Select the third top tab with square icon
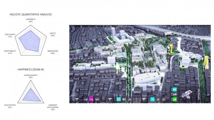Image resolution: width=214 pixels, height=120 pixels. click(111, 26)
